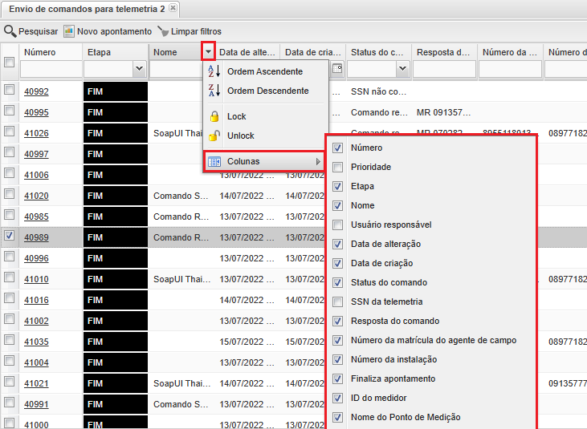Uncheck the Nome column checkbox
This screenshot has width=587, height=429.
[338, 205]
